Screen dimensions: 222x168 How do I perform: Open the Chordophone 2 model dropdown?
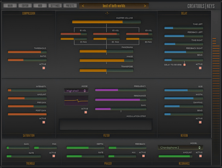[x=180, y=147]
